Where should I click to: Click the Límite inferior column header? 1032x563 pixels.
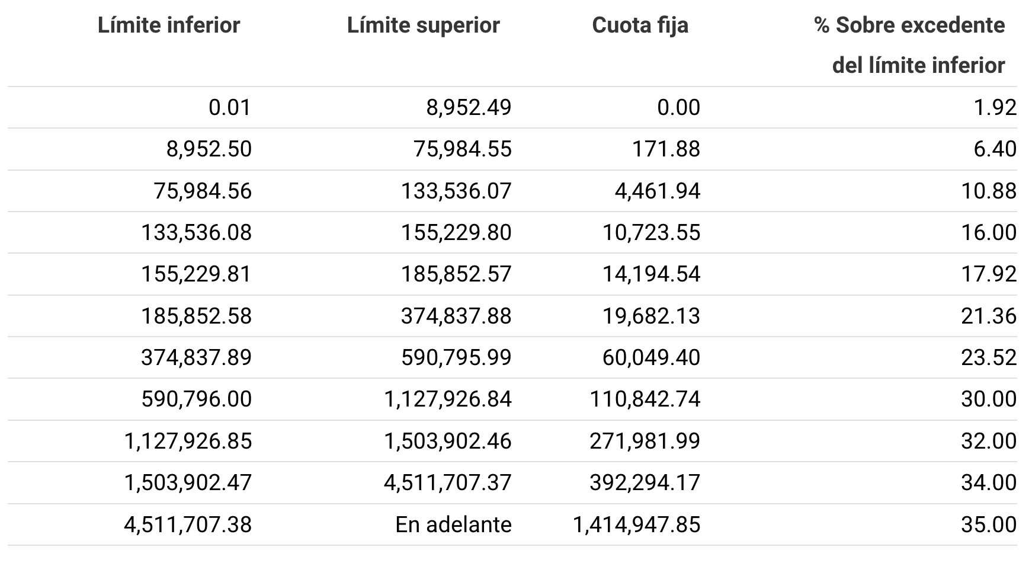[169, 25]
